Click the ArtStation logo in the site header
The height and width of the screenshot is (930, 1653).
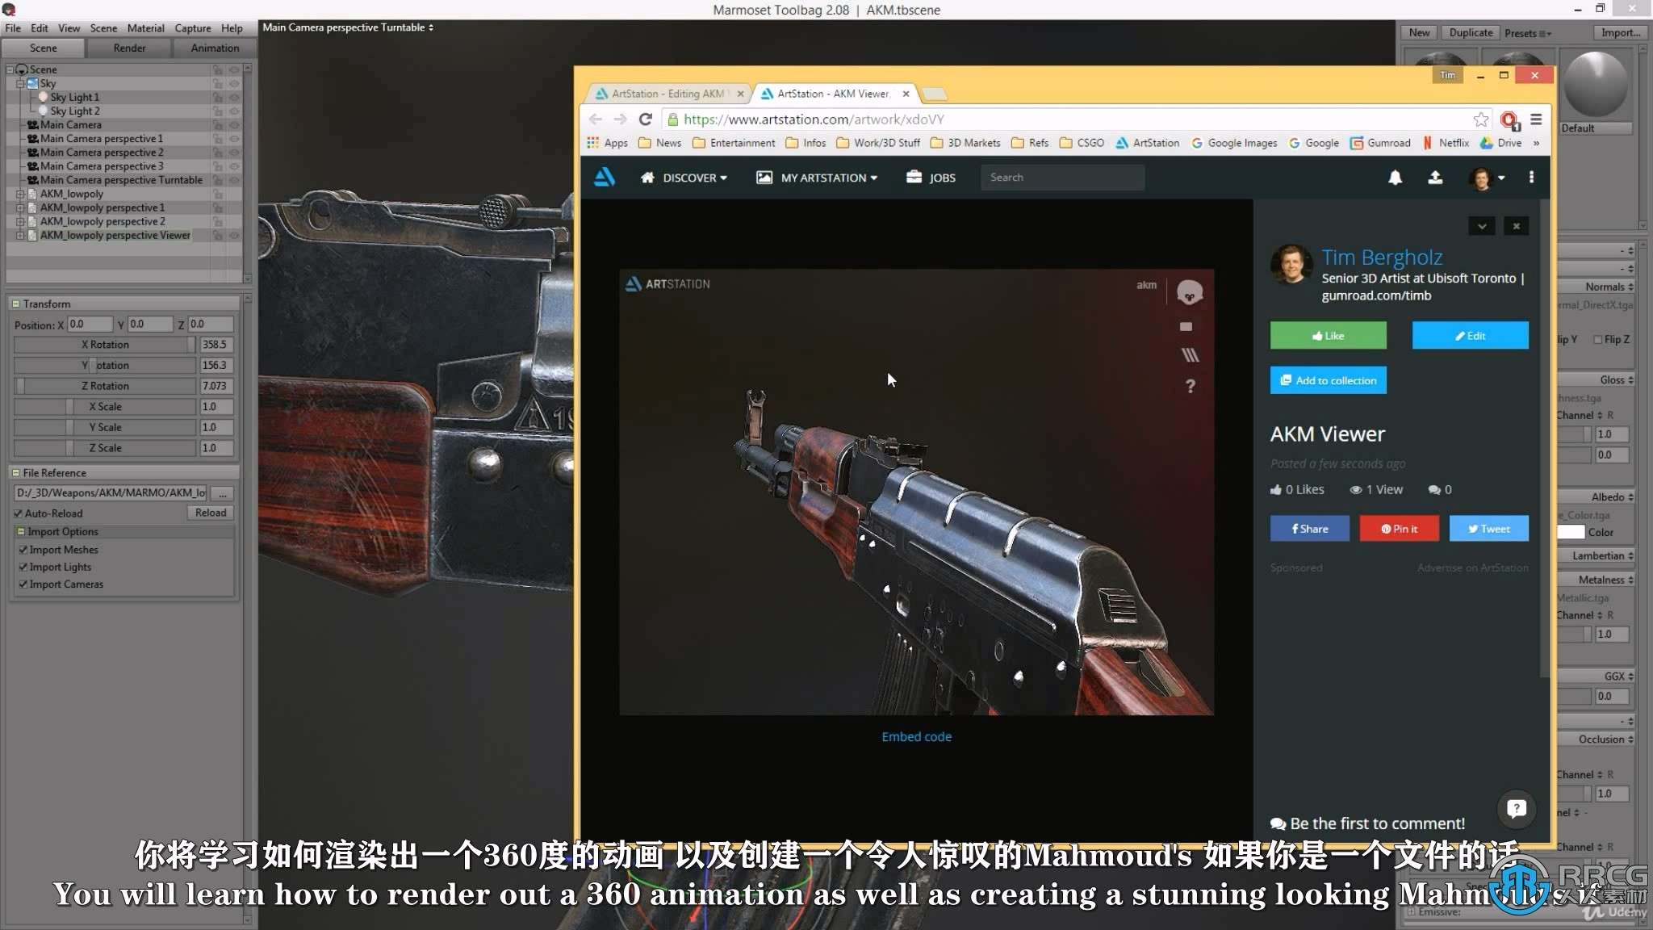point(604,177)
